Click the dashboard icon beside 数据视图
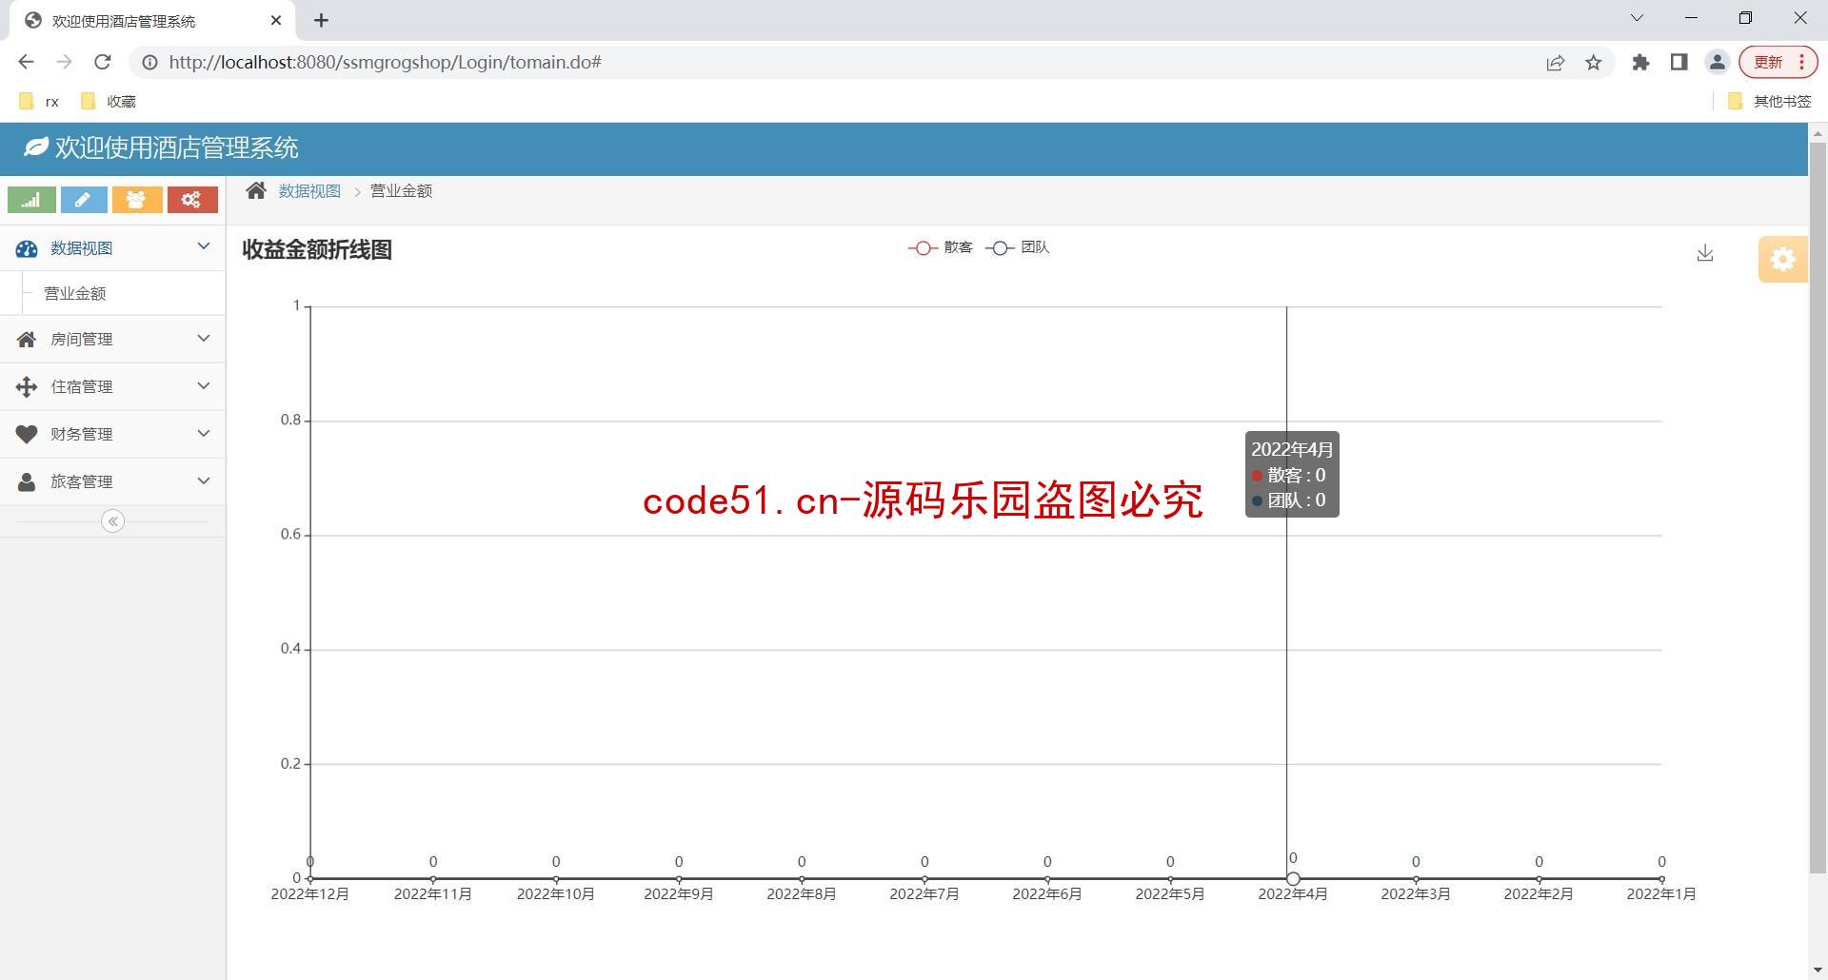The image size is (1828, 980). click(27, 248)
